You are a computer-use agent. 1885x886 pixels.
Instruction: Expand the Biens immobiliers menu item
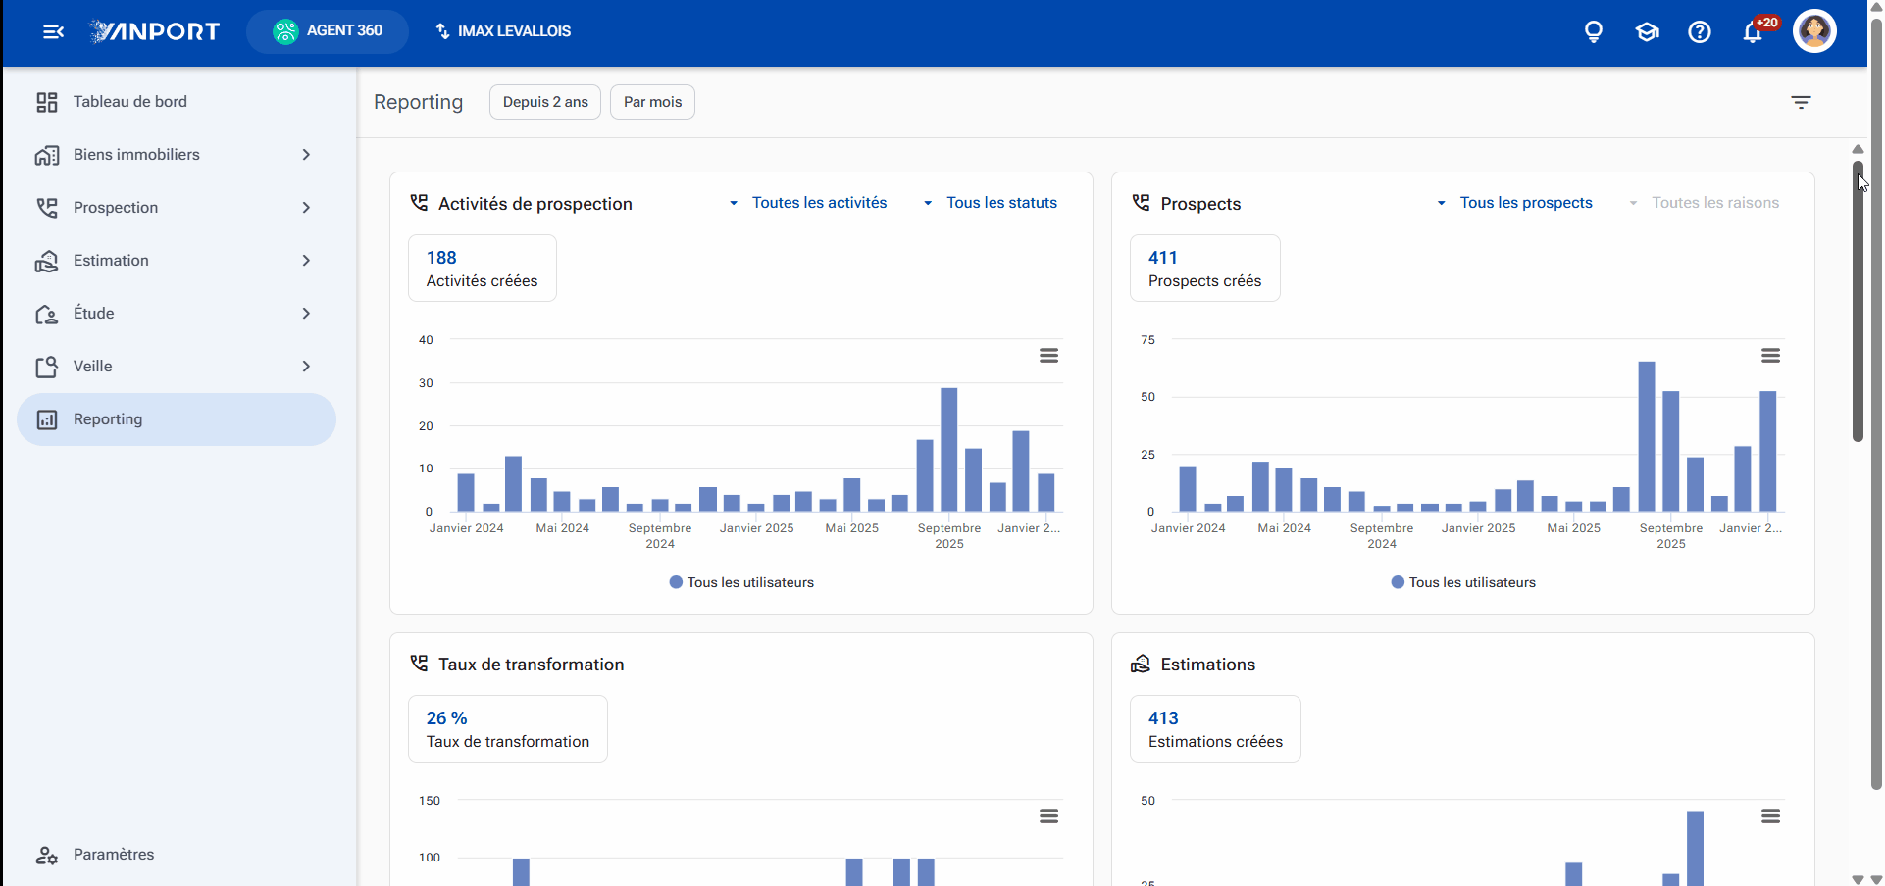pos(177,155)
